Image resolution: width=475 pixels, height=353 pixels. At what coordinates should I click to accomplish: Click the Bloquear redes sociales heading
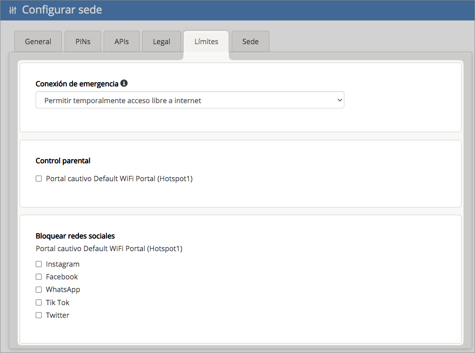[x=75, y=236]
